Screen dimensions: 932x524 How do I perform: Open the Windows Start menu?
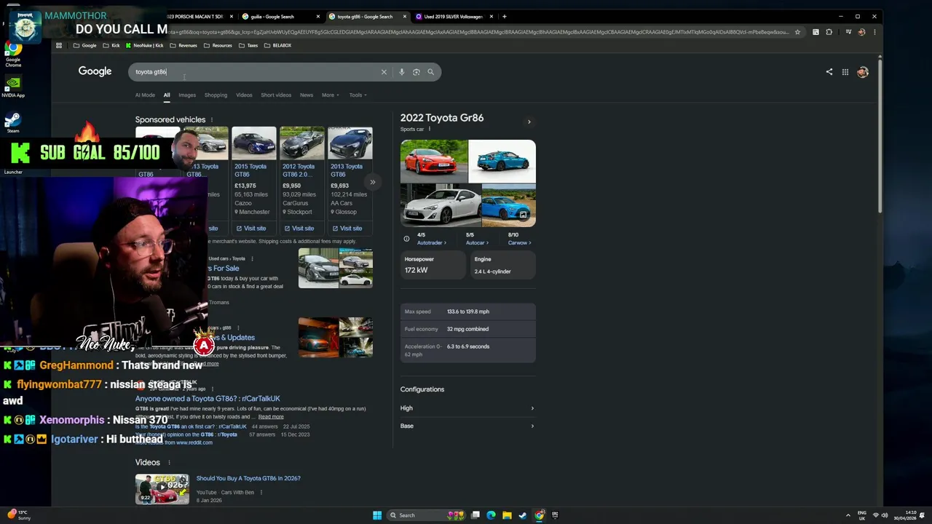point(377,515)
